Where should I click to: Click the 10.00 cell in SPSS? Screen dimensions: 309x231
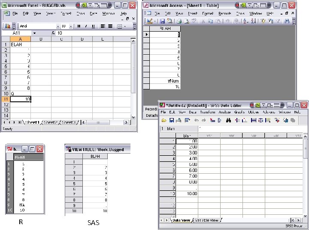coord(187,194)
